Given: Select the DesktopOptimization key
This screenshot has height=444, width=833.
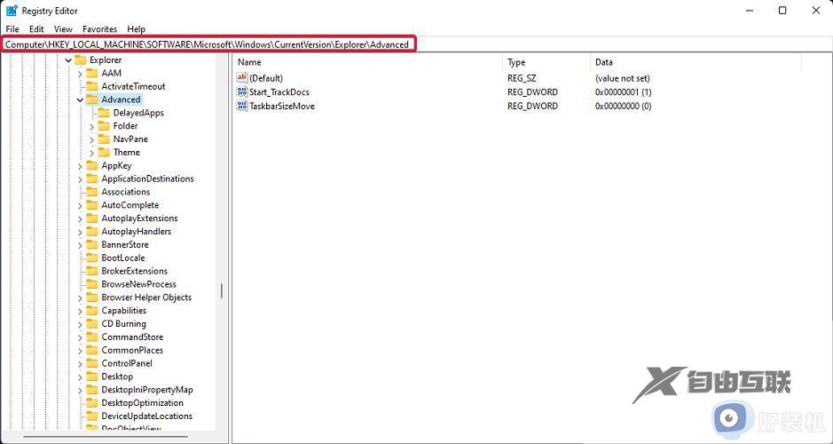Looking at the screenshot, I should (x=142, y=403).
